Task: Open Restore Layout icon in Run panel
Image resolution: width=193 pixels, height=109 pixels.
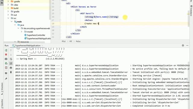Action: click(6, 73)
